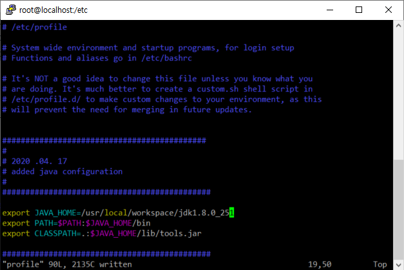
Task: Click the line starting "It's NOT a good idea"
Action: pos(157,79)
